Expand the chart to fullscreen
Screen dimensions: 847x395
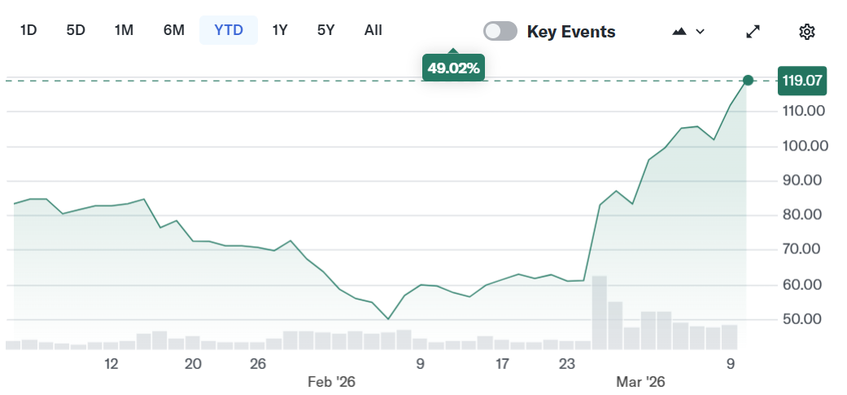[x=753, y=32]
